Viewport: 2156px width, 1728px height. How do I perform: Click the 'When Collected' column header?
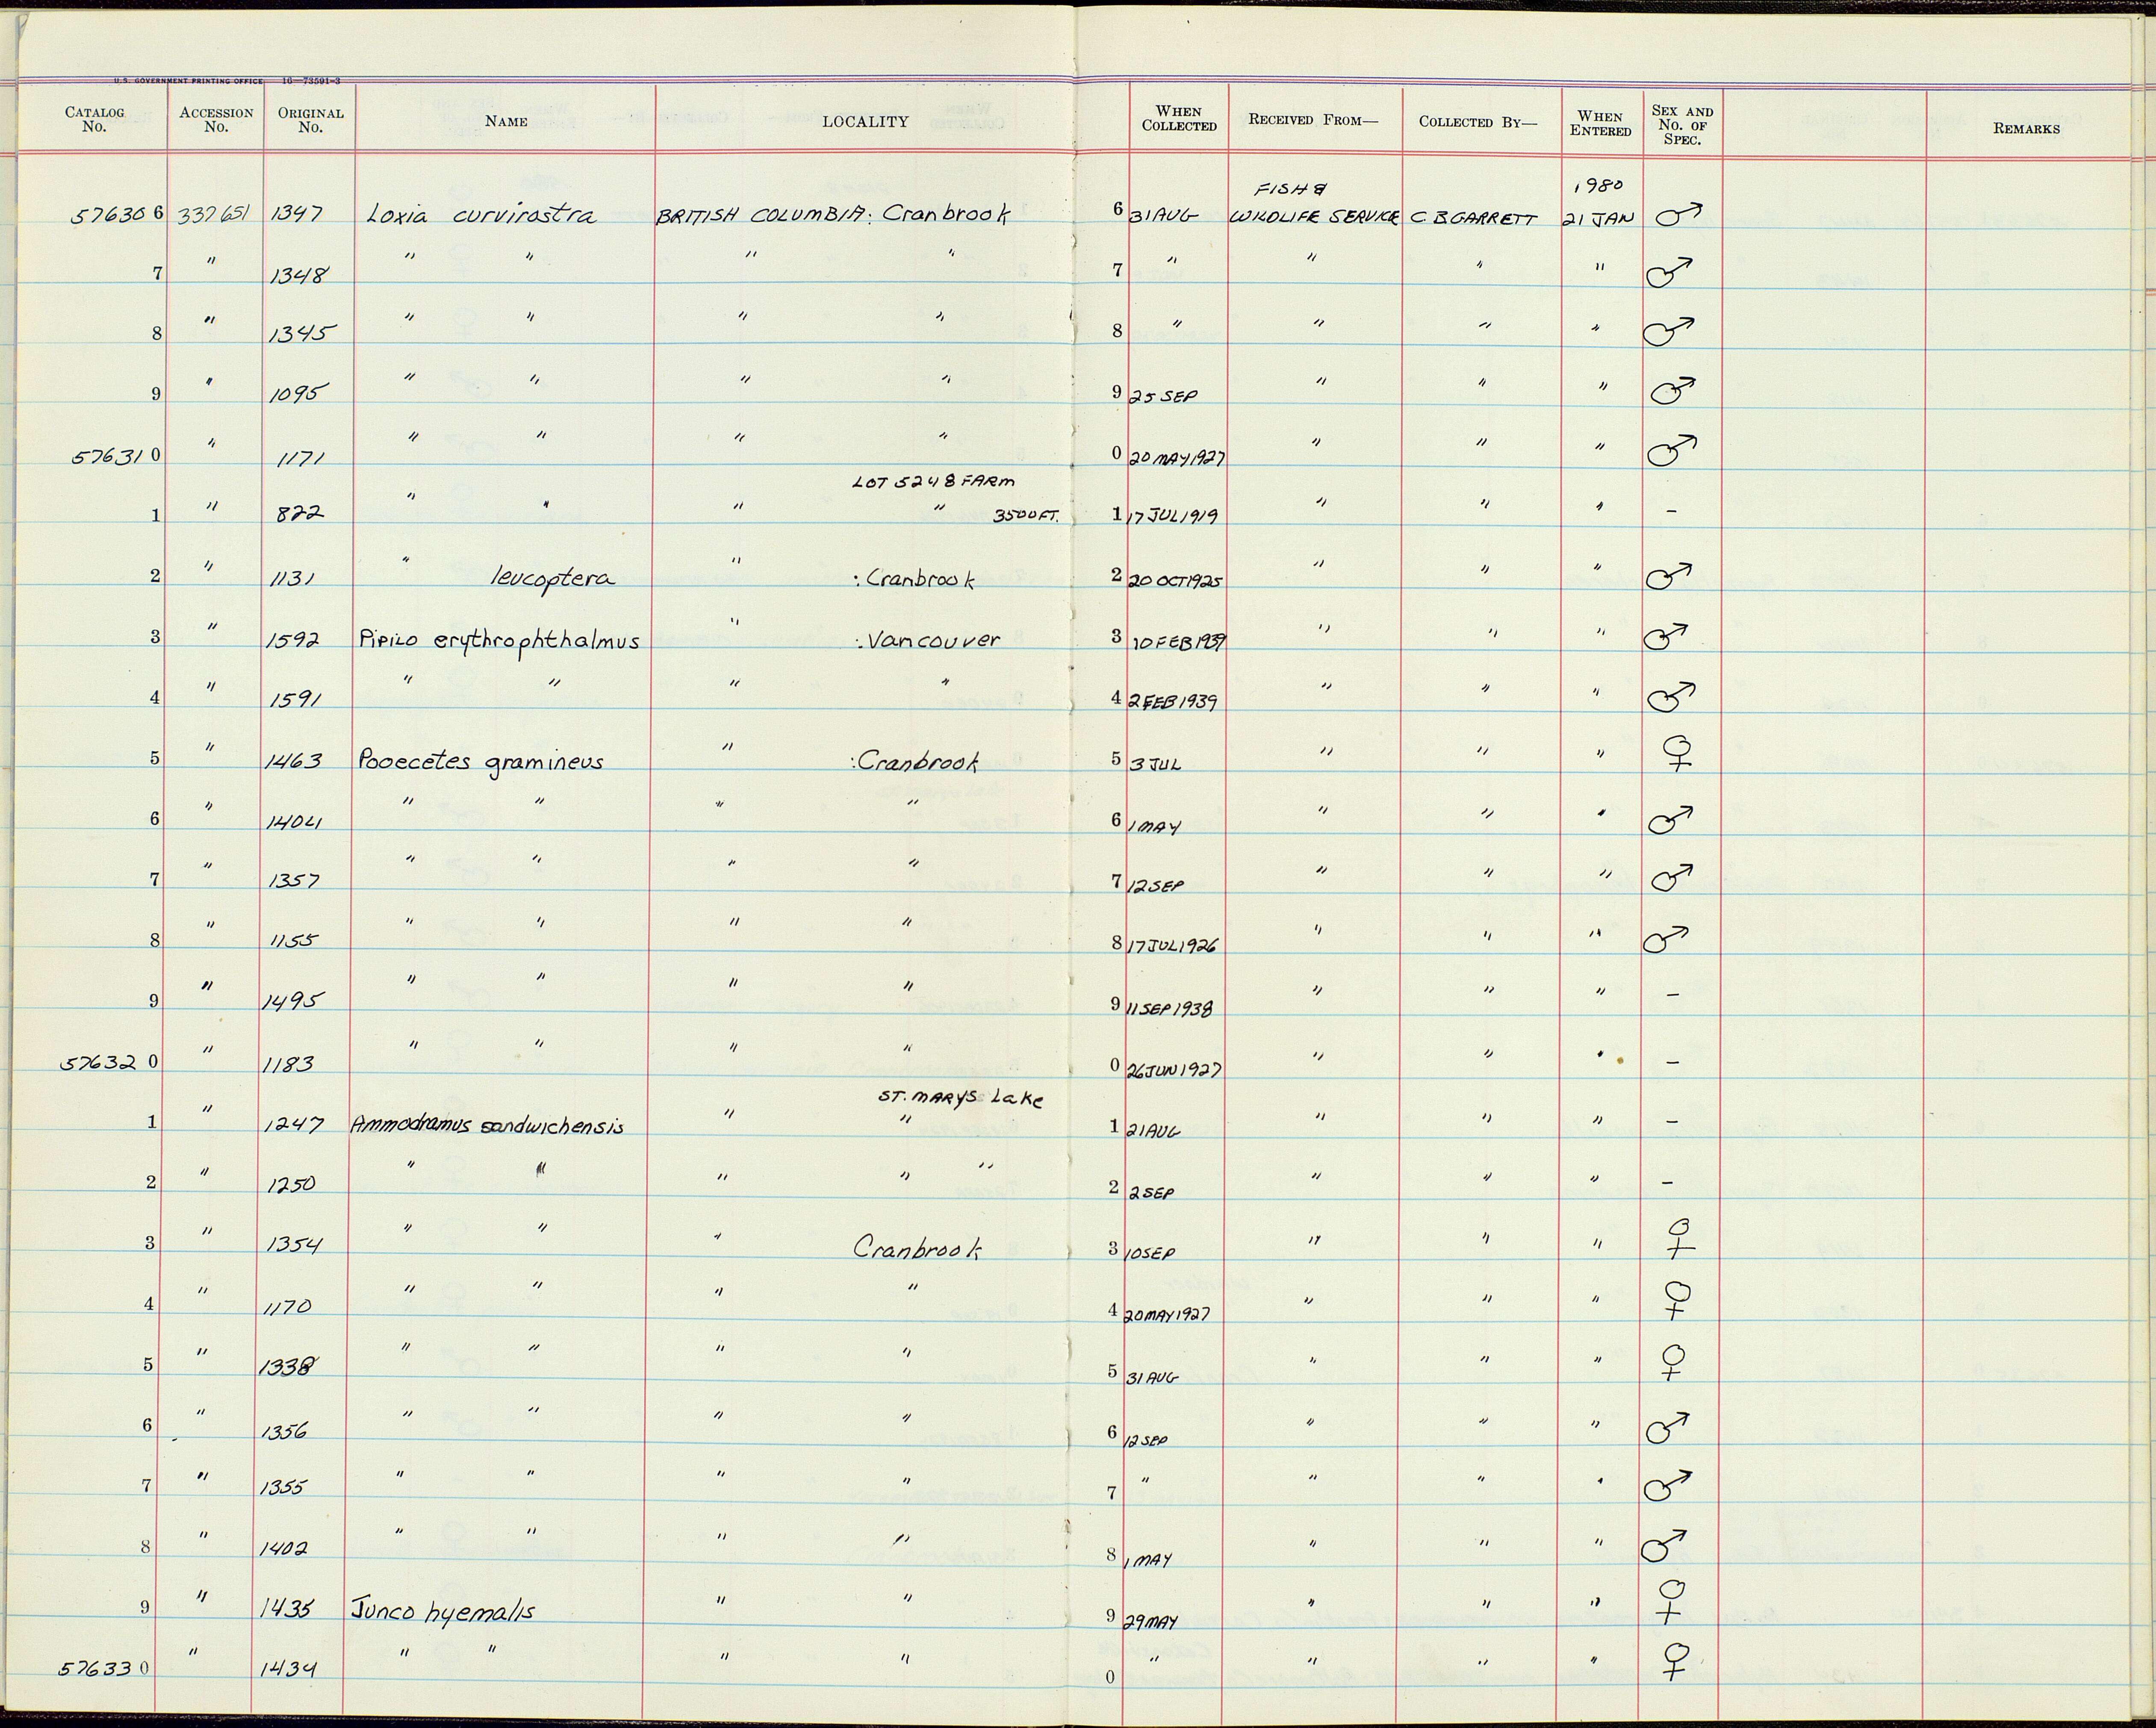click(1179, 118)
